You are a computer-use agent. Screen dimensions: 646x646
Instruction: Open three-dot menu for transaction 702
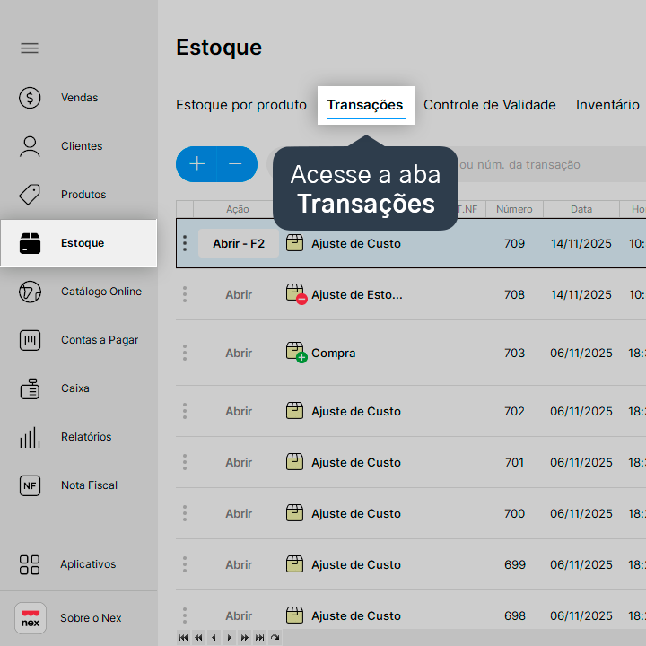[x=185, y=411]
